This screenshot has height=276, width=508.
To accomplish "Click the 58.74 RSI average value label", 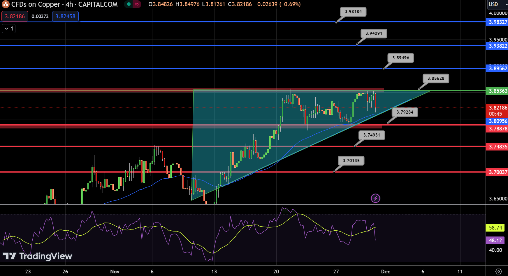I will (495, 228).
